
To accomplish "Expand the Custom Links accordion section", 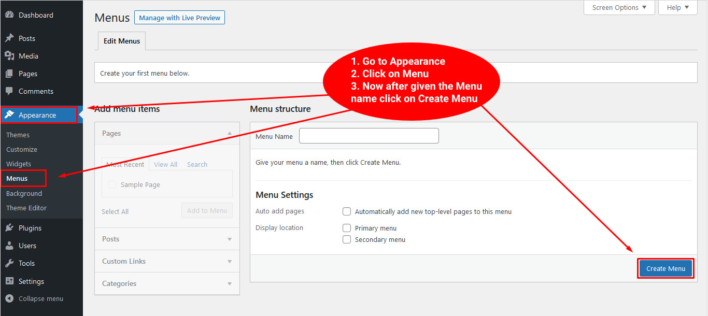I will click(167, 261).
